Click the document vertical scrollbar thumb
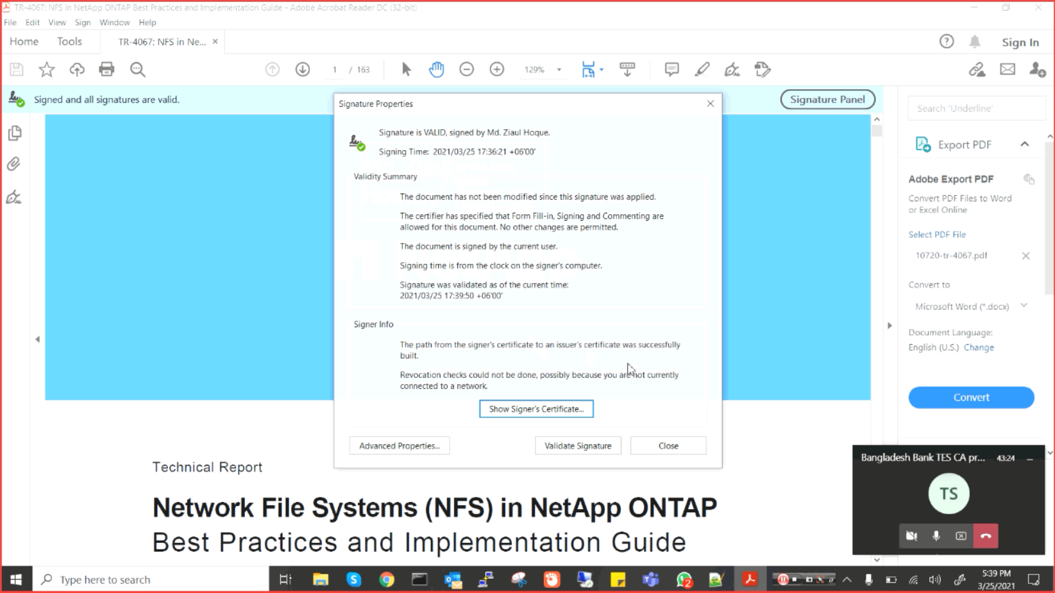Screen dimensions: 1055x593 pyautogui.click(x=877, y=131)
